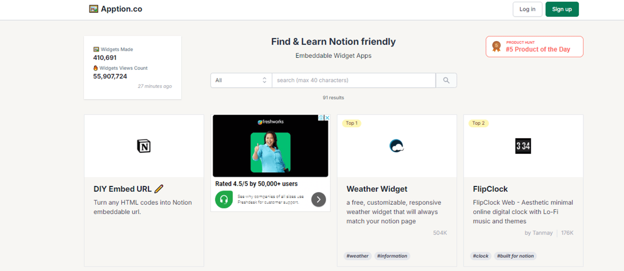The width and height of the screenshot is (624, 271).
Task: Click the pencil icon beside DIY Embed URL
Action: pos(159,188)
